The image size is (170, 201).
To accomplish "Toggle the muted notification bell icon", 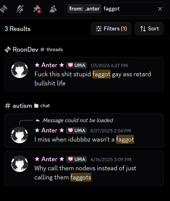I will [20, 9].
